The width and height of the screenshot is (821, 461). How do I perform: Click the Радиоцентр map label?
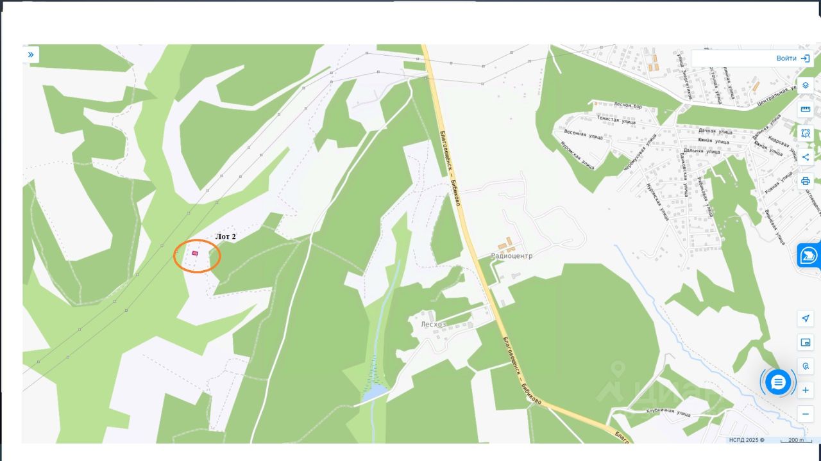(511, 255)
